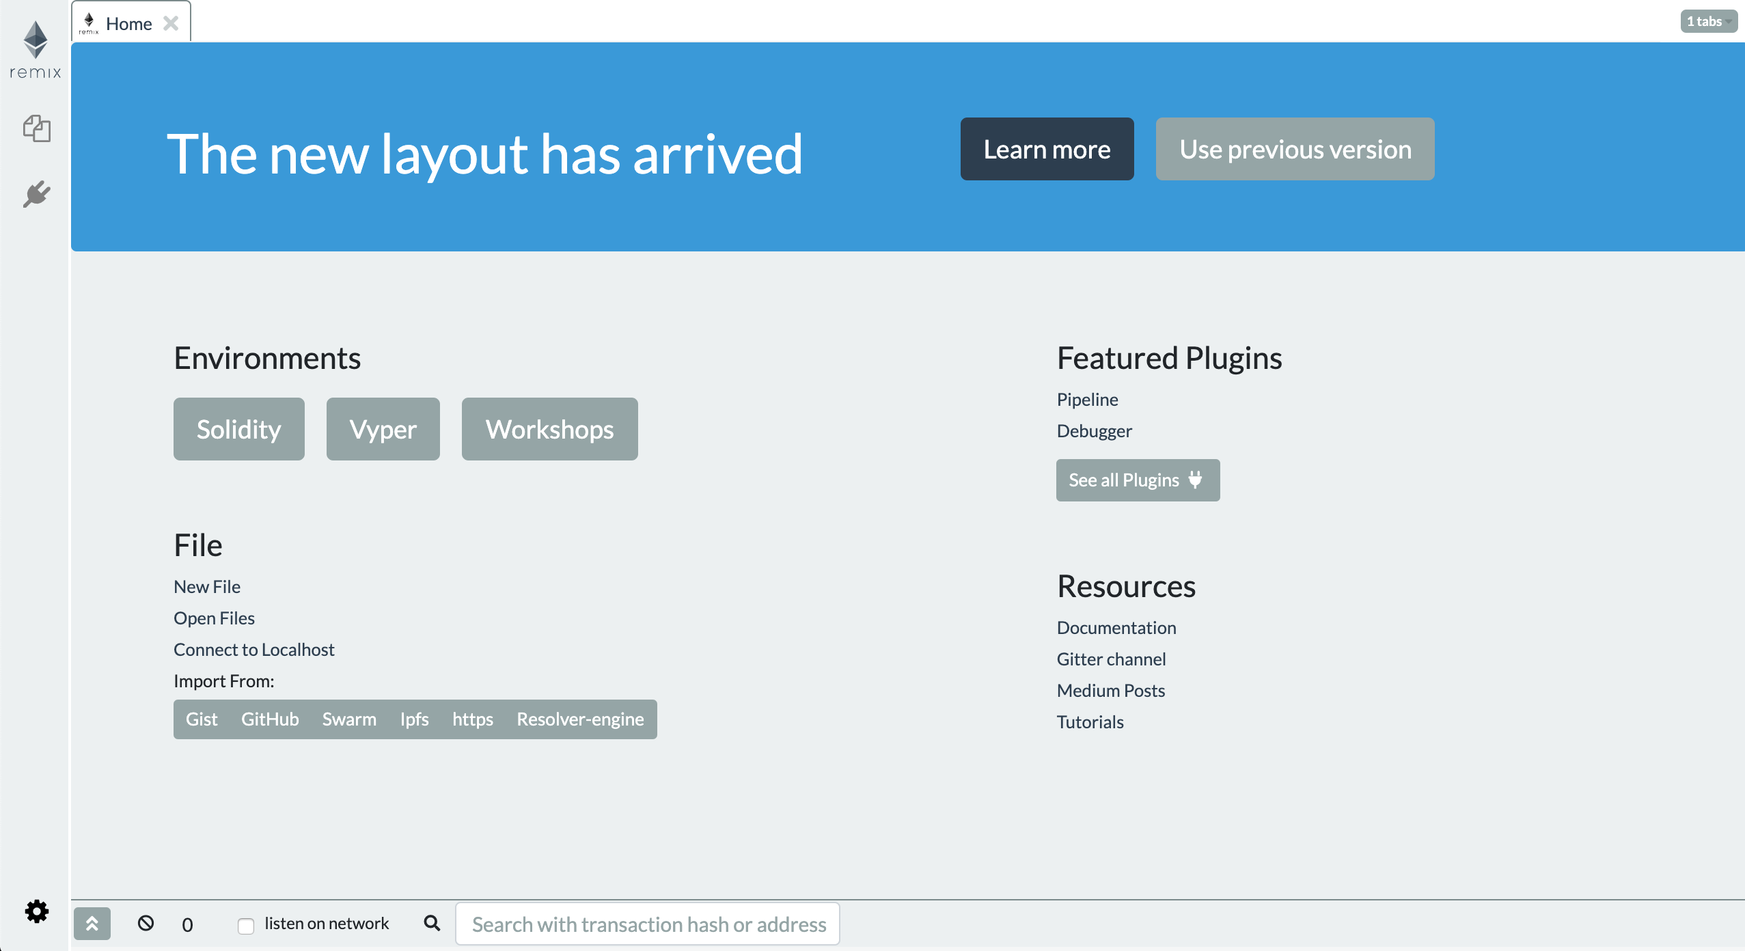The width and height of the screenshot is (1745, 951).
Task: Open Tutorials link
Action: pos(1090,722)
